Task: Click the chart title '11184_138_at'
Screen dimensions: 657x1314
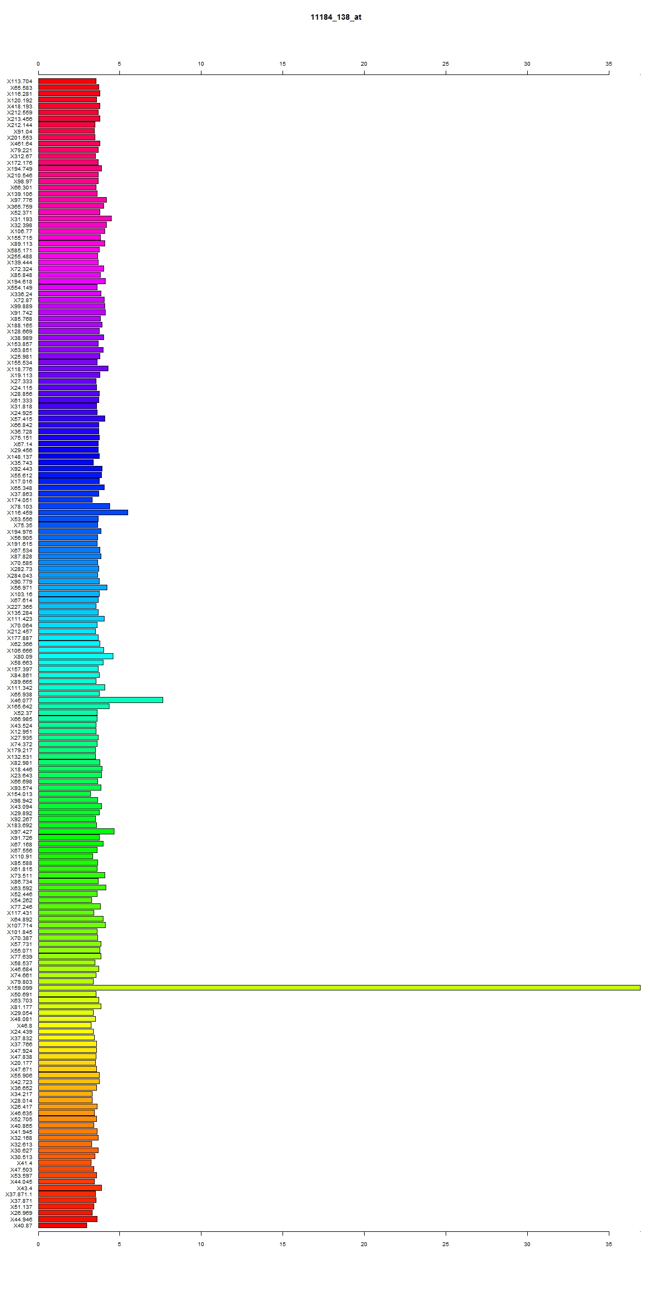Action: (336, 17)
